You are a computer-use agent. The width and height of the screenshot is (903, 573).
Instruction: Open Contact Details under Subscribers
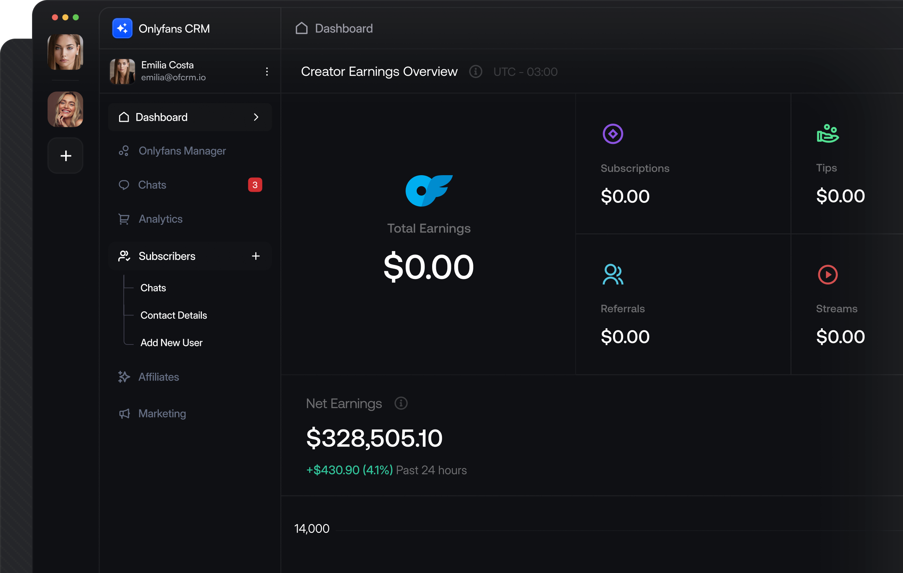[x=174, y=315]
